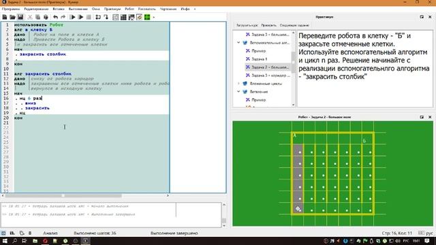Collapse the Ветвления tree node
This screenshot has height=245, width=436.
(238, 91)
